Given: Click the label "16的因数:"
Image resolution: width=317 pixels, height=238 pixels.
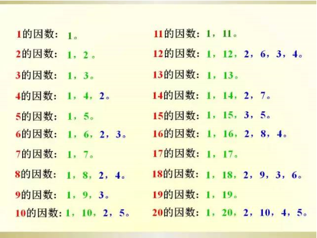Looking at the screenshot, I should (176, 134).
